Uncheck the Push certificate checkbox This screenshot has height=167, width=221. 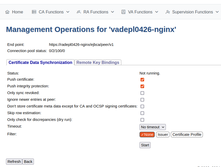click(x=142, y=80)
